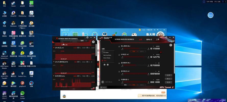Open 回收站 recycle bin
This screenshot has width=227, height=102.
(4, 34)
